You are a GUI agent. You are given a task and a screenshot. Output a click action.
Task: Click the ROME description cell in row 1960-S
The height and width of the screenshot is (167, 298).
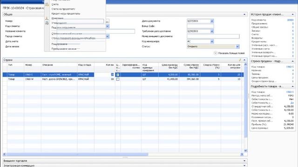[x=59, y=75]
